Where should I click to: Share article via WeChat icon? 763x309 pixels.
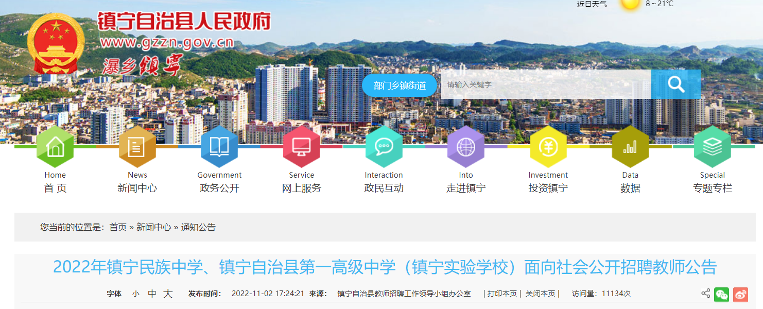(721, 295)
